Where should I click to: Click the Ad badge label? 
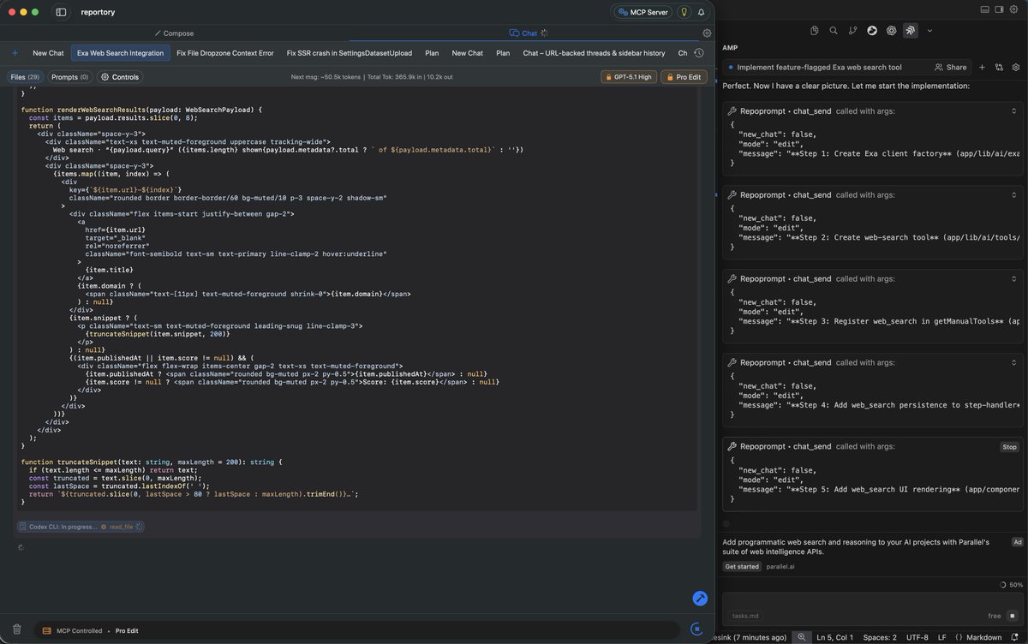(x=1017, y=542)
